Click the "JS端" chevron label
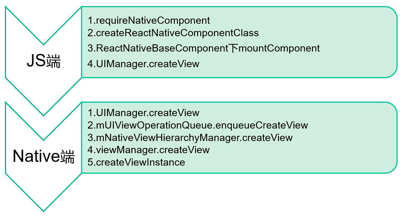This screenshot has height=216, width=404. click(x=43, y=62)
